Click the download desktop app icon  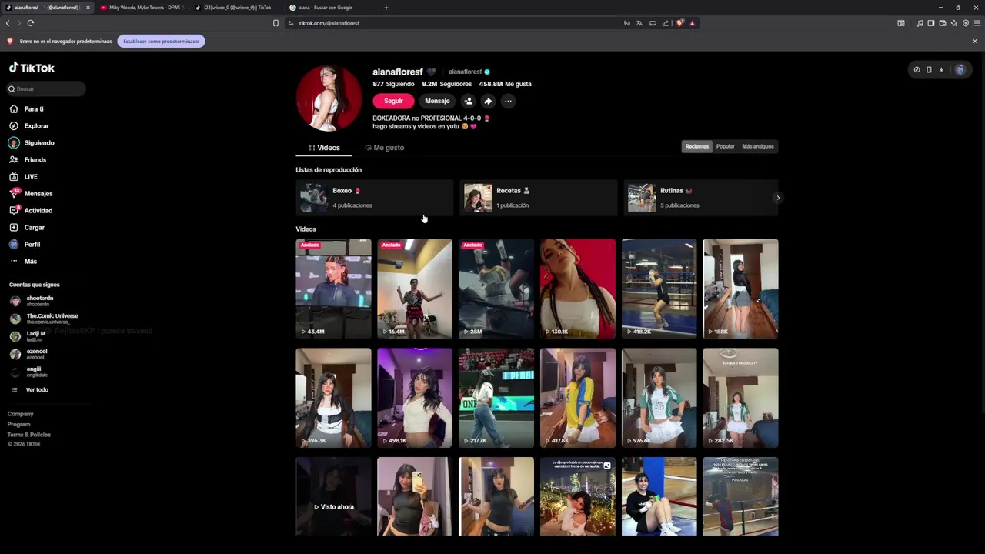tap(941, 70)
